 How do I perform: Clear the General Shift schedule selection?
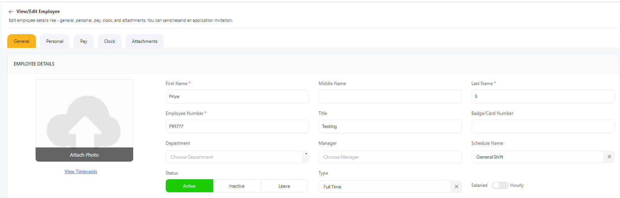coord(609,157)
